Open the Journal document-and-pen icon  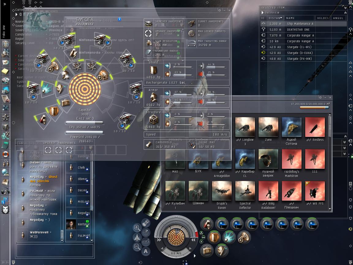tap(5, 99)
